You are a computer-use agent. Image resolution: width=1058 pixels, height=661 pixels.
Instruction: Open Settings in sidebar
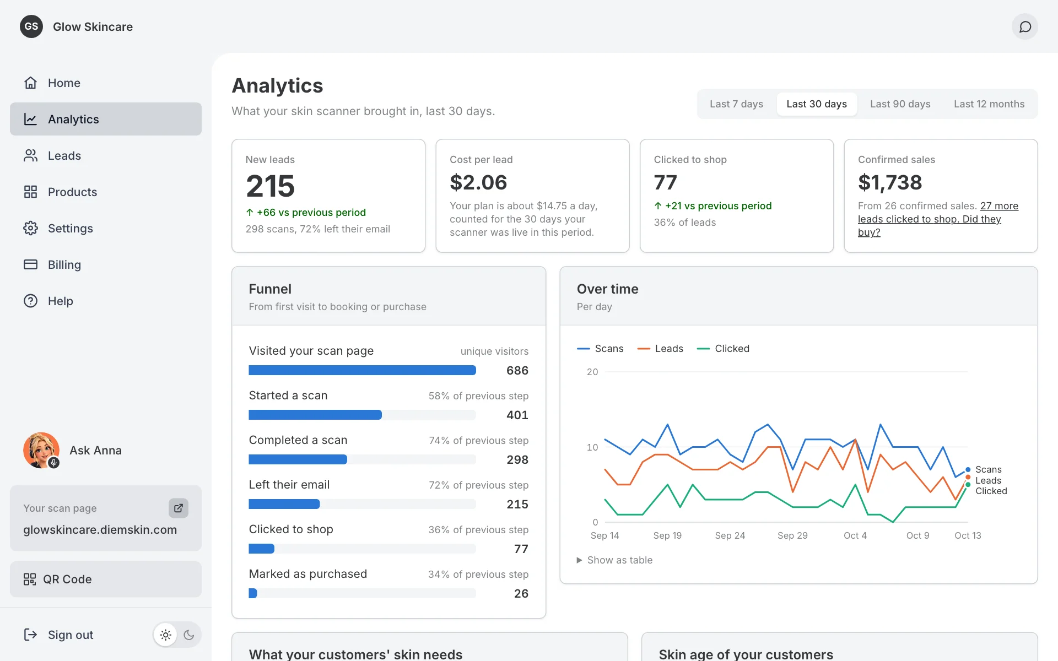(106, 228)
